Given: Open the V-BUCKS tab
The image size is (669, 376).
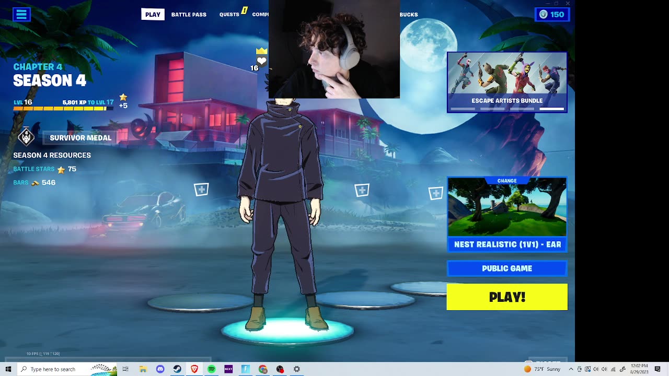Looking at the screenshot, I should (x=409, y=15).
